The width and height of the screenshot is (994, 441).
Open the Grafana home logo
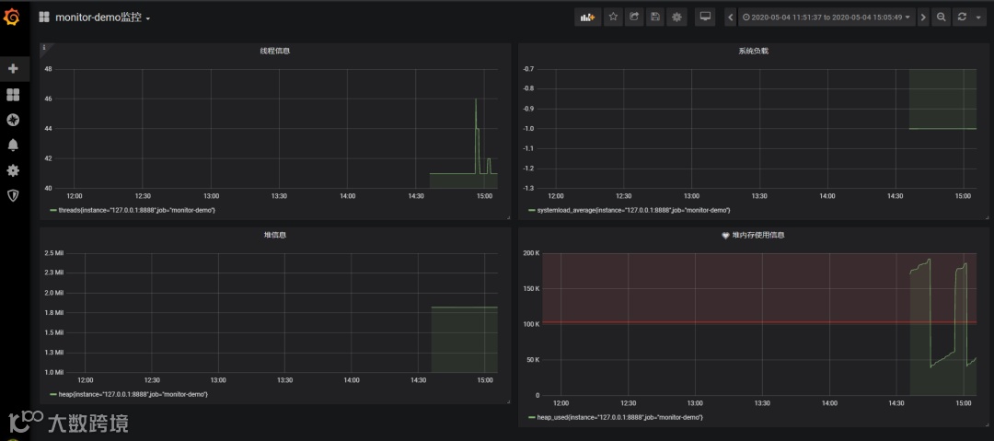(x=12, y=17)
